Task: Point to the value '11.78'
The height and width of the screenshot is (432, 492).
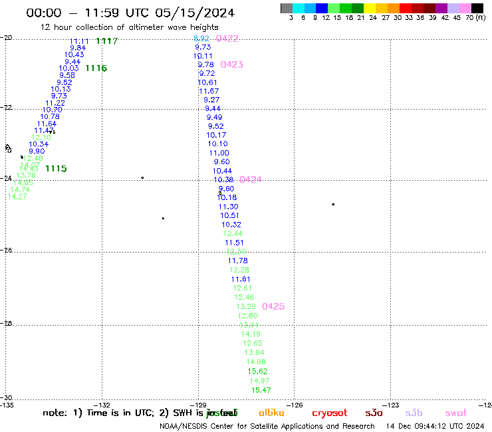Action: [x=238, y=261]
